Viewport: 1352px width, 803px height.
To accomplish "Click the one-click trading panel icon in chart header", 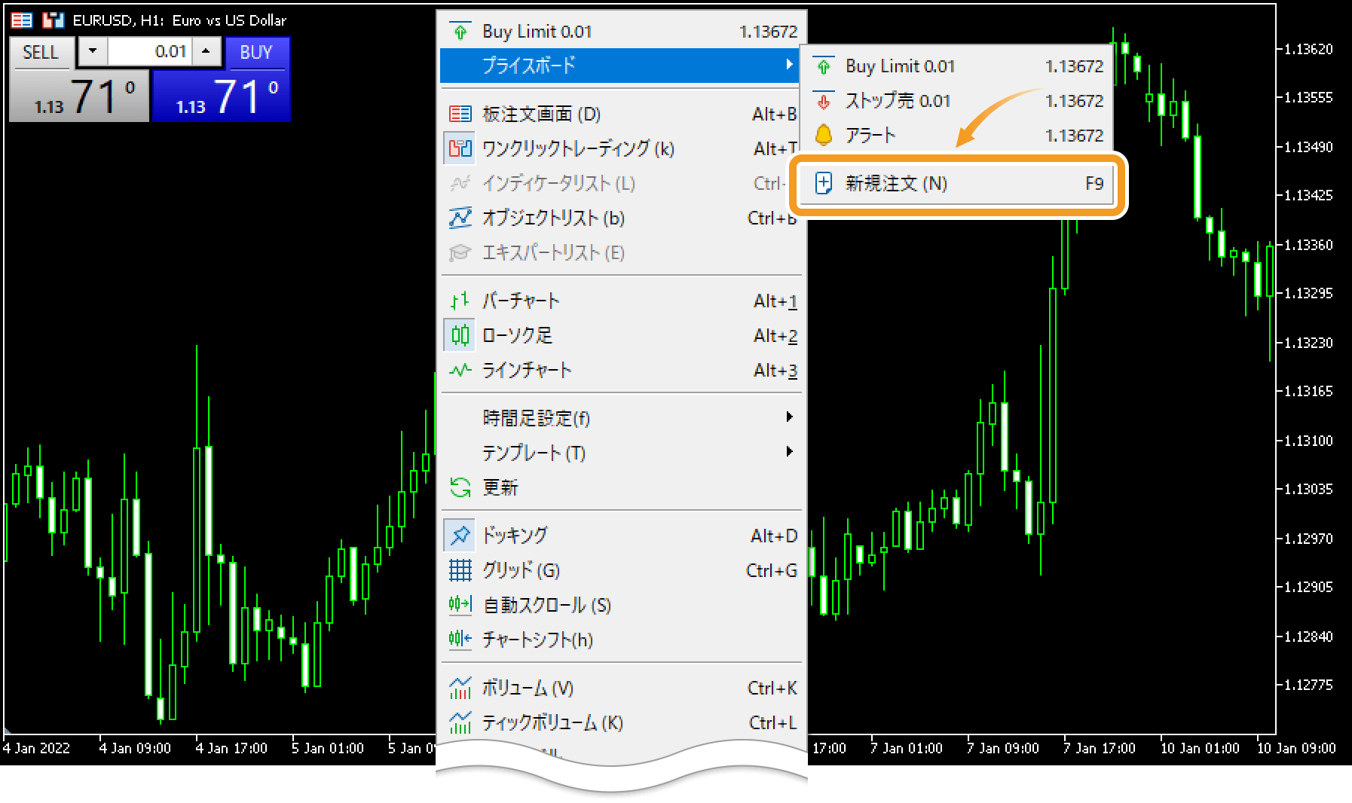I will (x=53, y=20).
